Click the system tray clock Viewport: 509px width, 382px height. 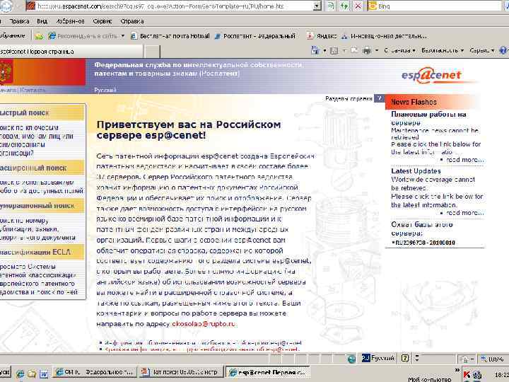click(501, 375)
